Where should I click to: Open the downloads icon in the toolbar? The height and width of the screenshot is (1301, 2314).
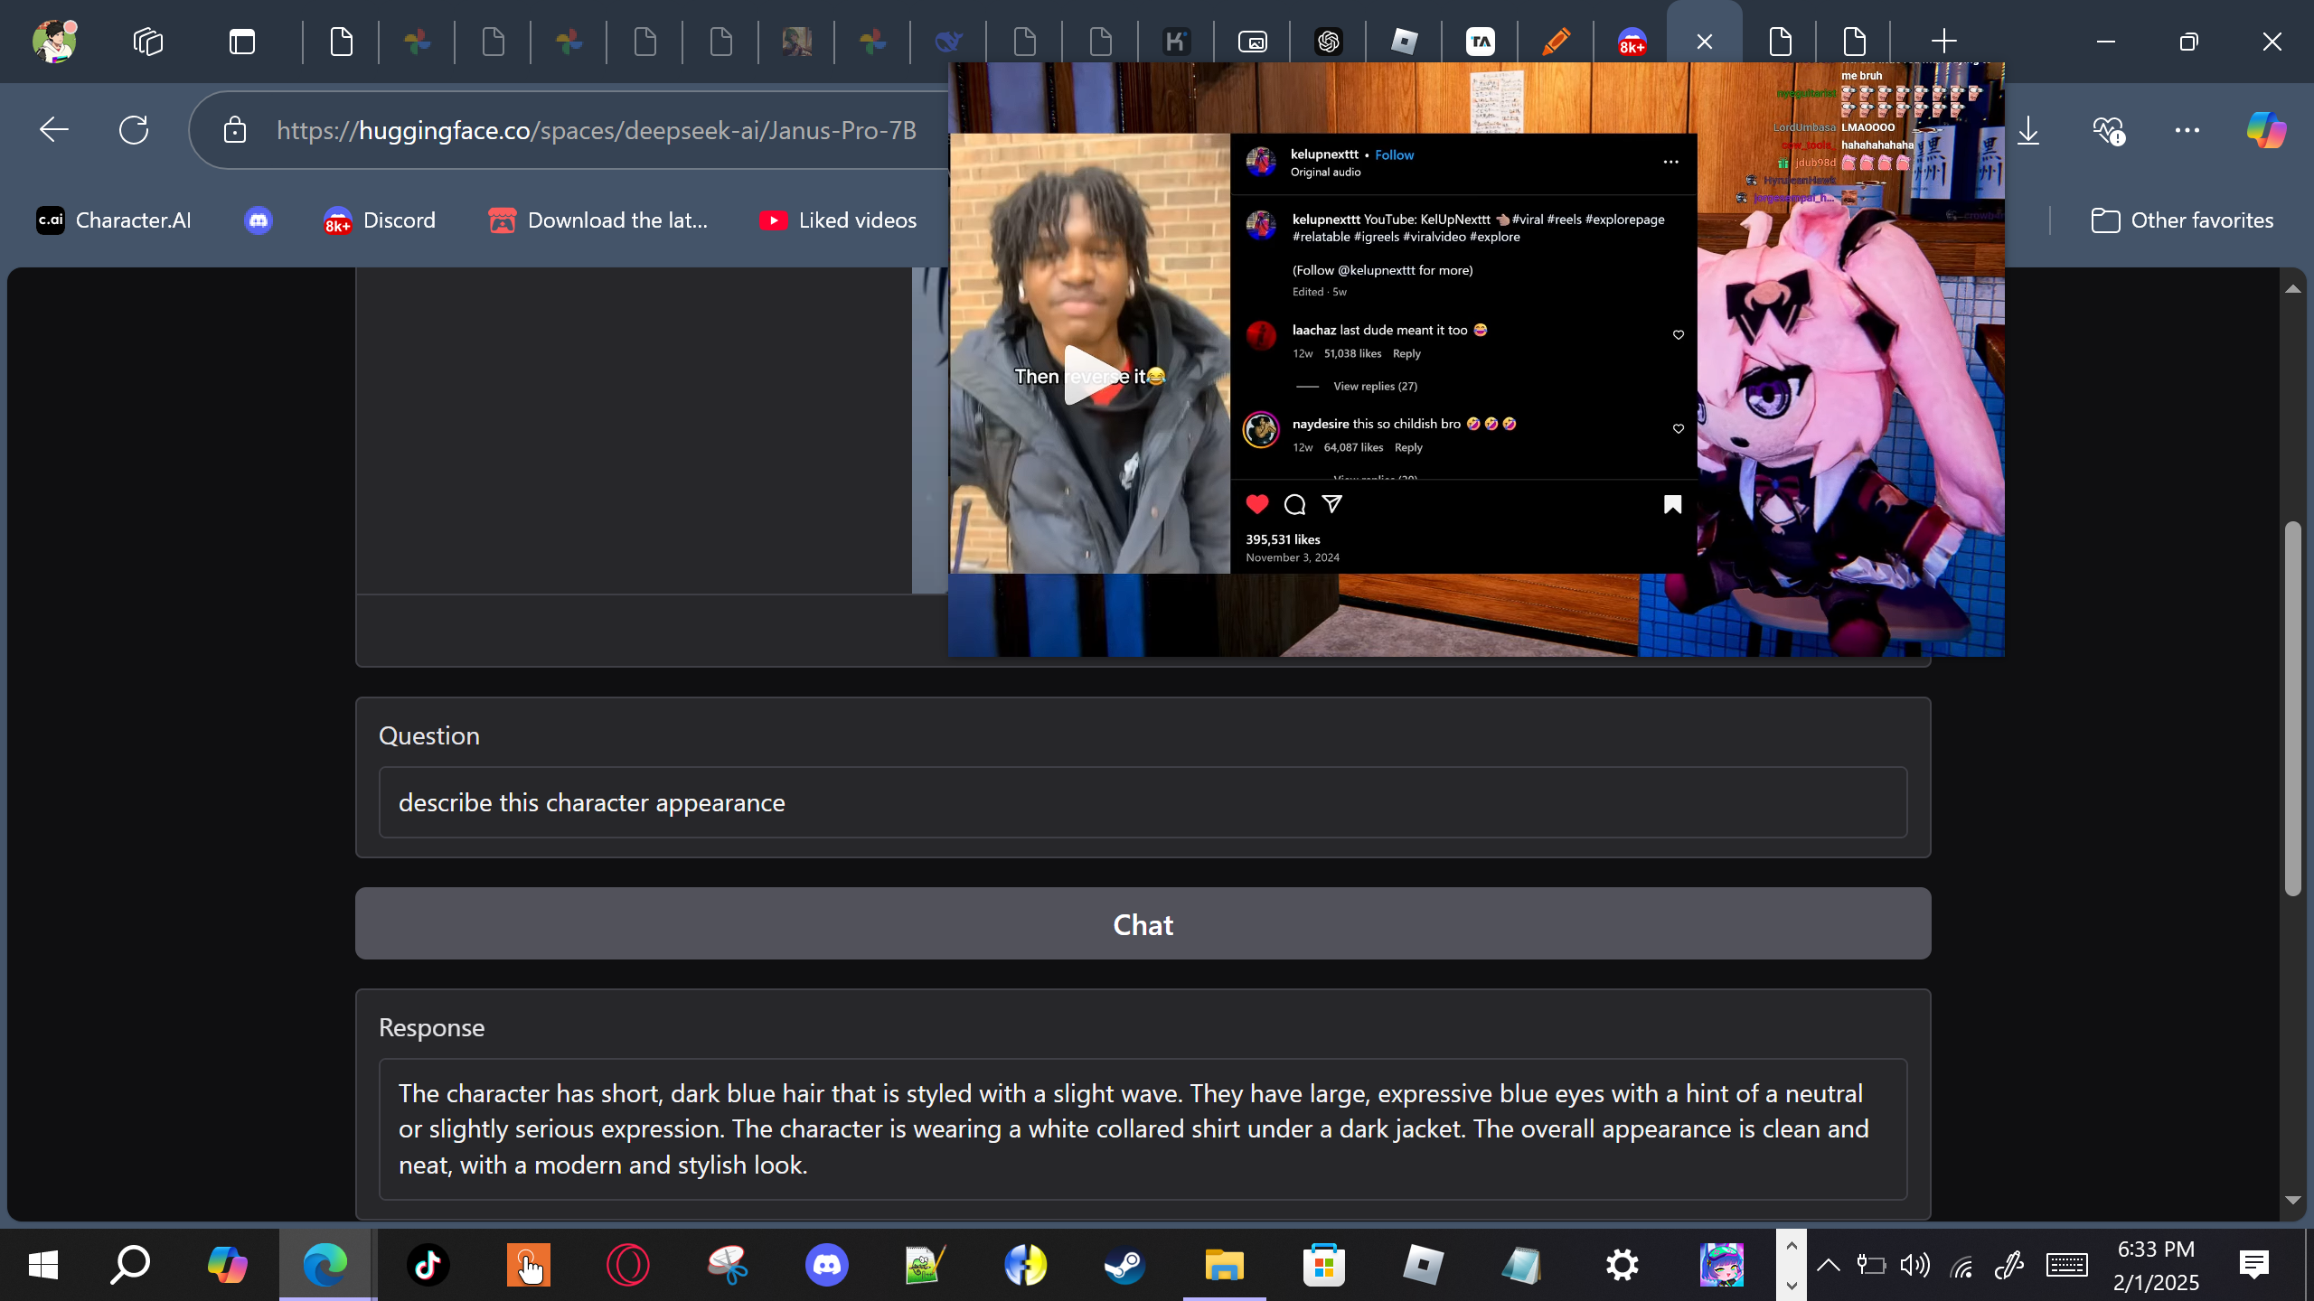point(2028,130)
